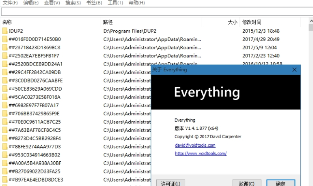Sort results by 大小 column header

tap(221, 22)
